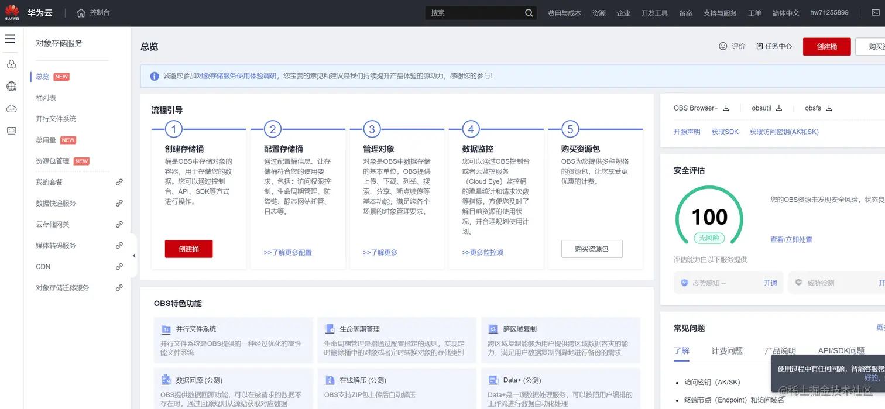Click link icon next to CDN
Viewport: 885px width, 409px height.
[119, 266]
